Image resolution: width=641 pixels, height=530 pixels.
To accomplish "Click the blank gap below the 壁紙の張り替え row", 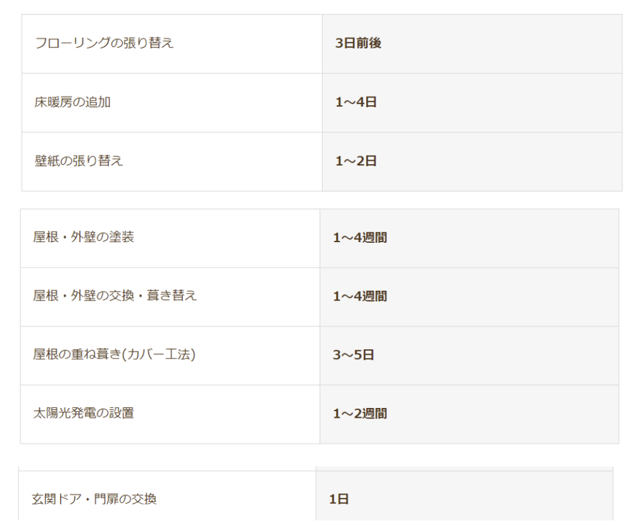I will pyautogui.click(x=320, y=200).
